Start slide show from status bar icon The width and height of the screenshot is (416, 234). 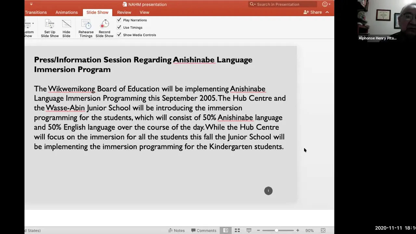coord(249,230)
